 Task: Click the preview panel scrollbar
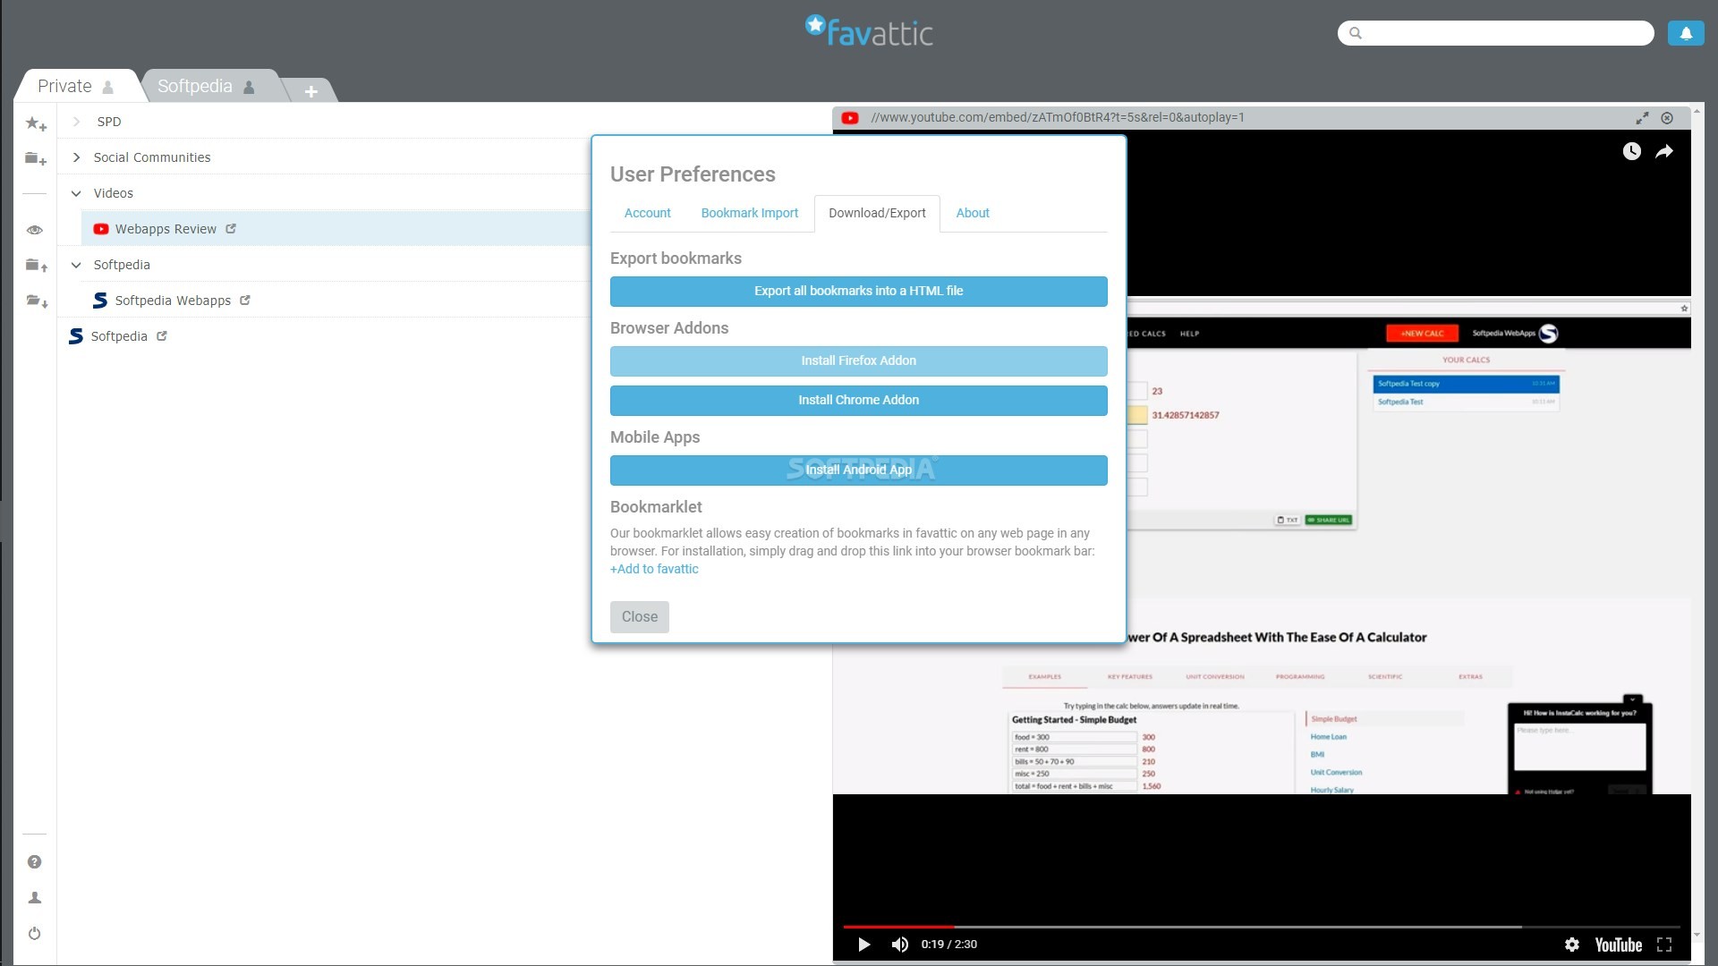click(1697, 522)
